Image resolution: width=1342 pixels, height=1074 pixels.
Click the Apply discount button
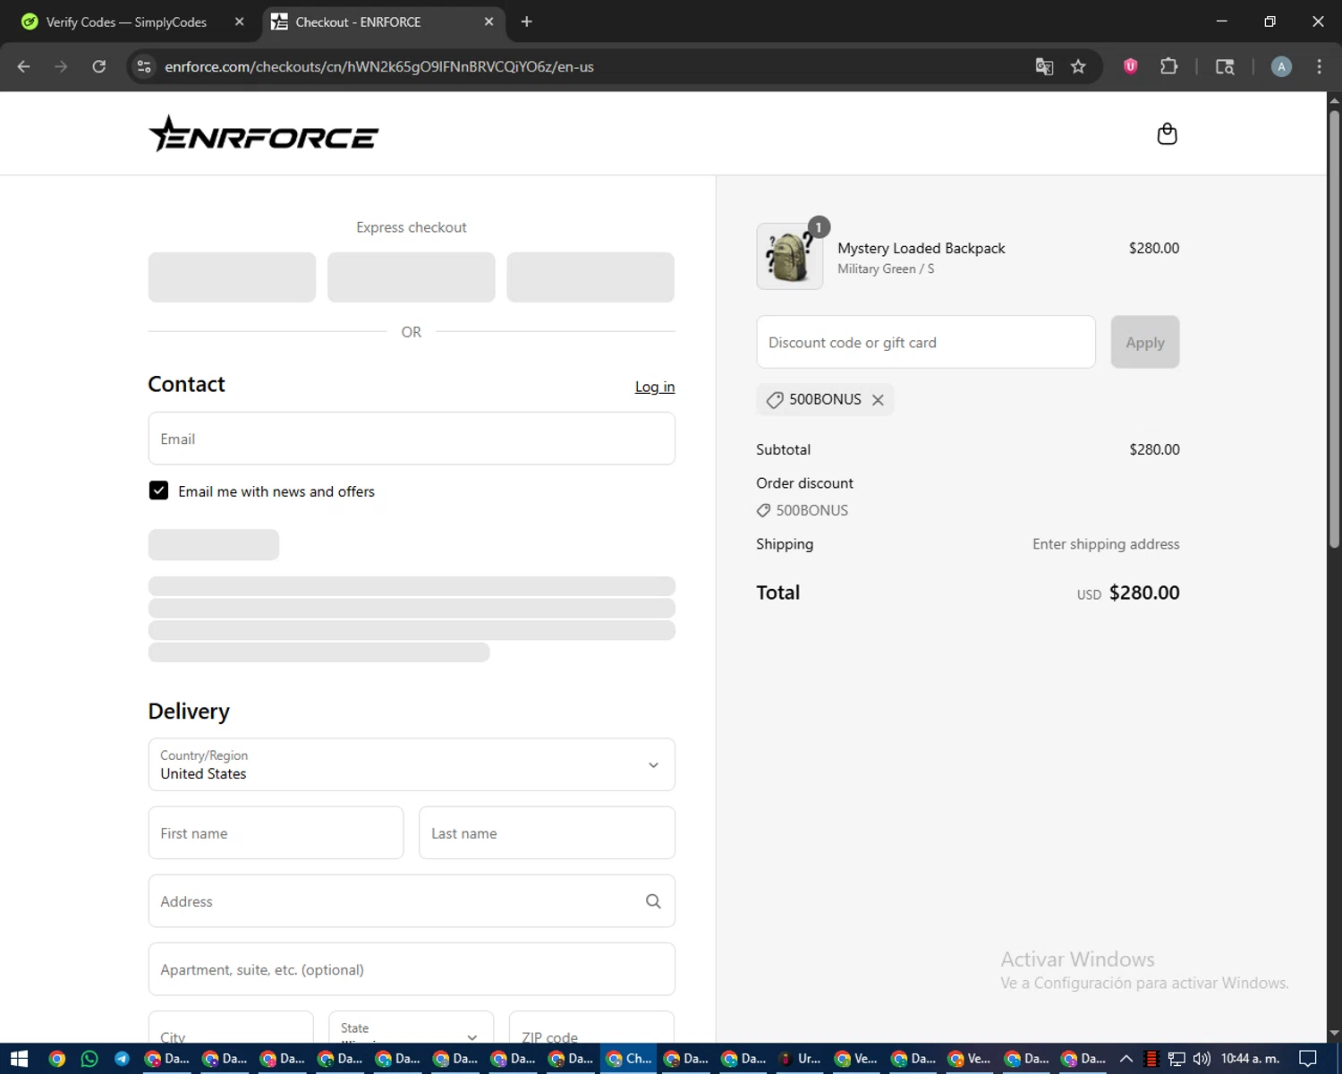[x=1145, y=342]
